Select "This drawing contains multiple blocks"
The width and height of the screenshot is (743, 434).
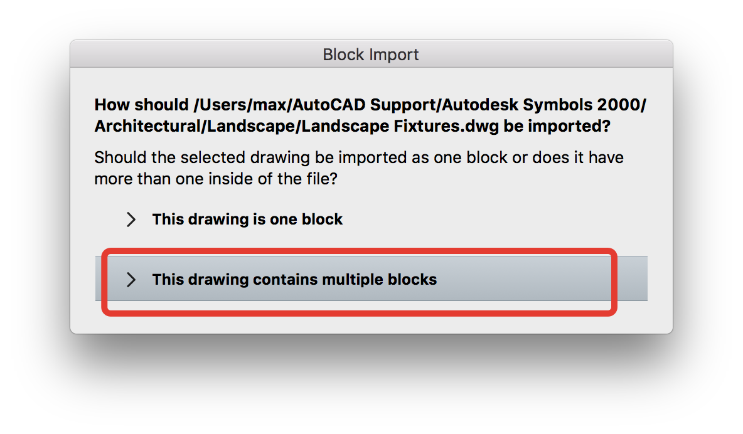(x=294, y=280)
